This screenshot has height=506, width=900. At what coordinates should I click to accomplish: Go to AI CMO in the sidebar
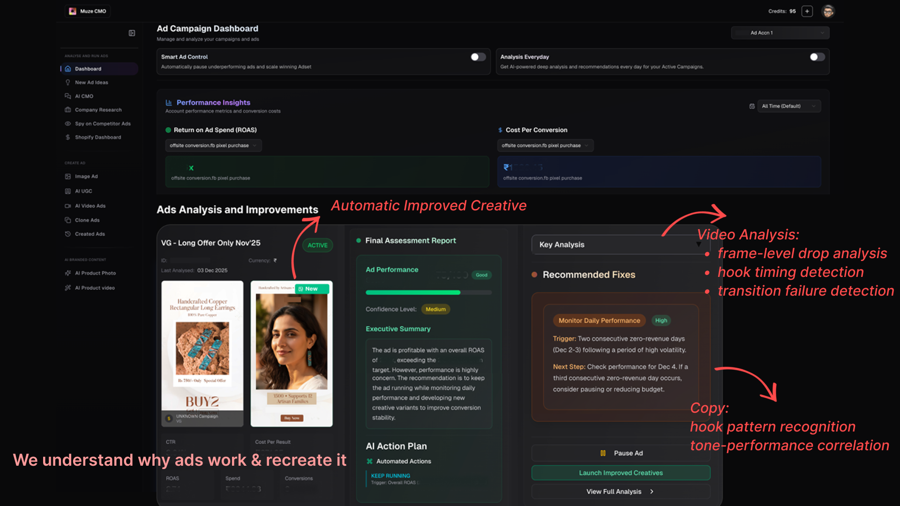(84, 96)
